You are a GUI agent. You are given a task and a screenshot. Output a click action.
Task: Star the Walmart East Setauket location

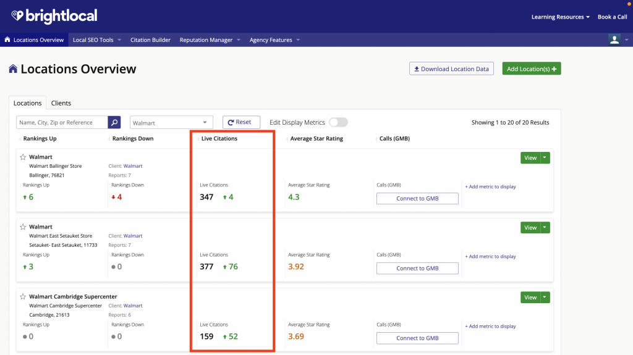click(x=23, y=227)
